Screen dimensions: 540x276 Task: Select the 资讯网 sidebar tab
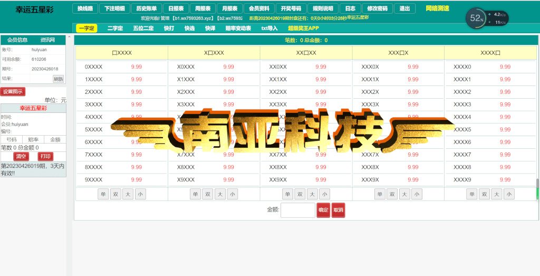pos(47,40)
